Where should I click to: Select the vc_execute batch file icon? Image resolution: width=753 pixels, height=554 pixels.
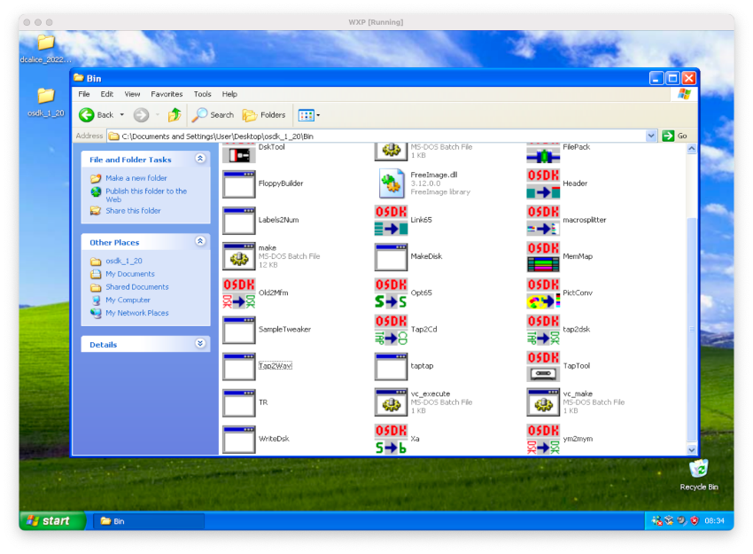(391, 402)
